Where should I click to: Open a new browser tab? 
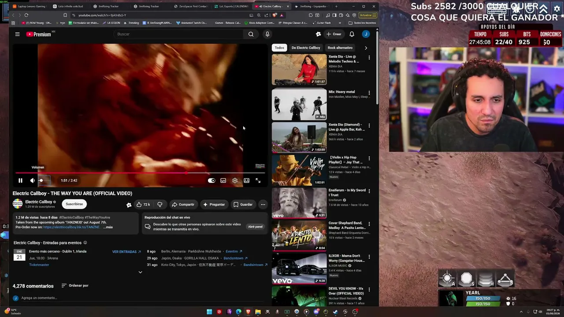coord(336,6)
